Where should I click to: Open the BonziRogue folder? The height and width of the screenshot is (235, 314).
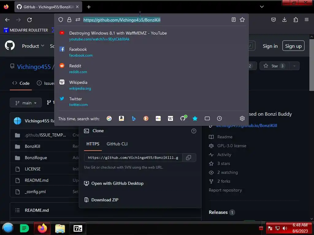(x=36, y=158)
